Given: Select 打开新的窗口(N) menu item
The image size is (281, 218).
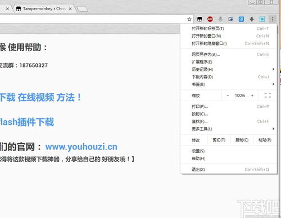Looking at the screenshot, I should point(229,36).
